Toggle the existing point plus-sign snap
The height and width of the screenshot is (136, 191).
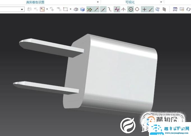click(x=144, y=10)
